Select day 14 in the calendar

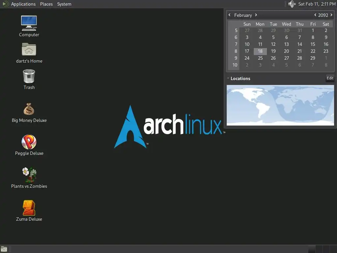299,44
